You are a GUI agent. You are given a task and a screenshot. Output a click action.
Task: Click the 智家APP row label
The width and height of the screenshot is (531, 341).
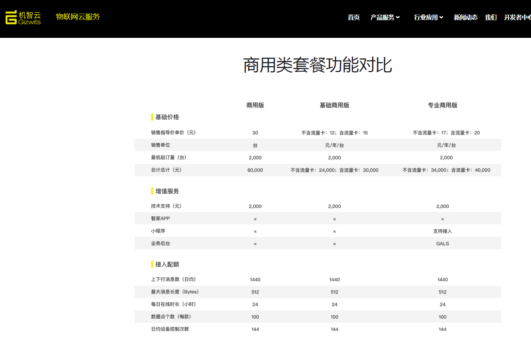[160, 219]
